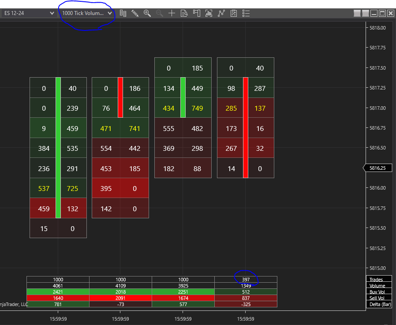Select the 4061 volume cell
This screenshot has width=396, height=325.
(58, 286)
